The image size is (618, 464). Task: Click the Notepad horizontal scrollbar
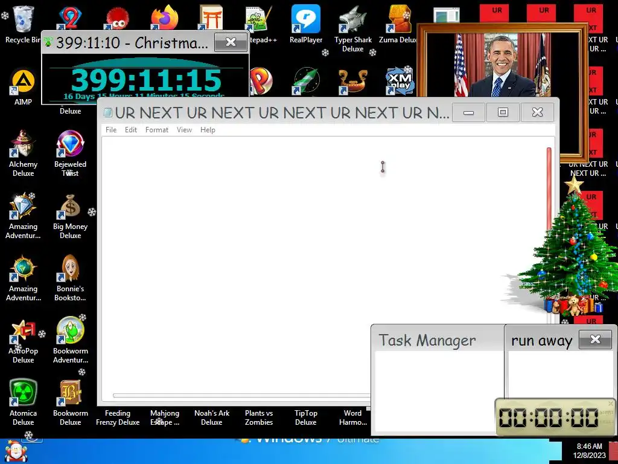coord(241,395)
